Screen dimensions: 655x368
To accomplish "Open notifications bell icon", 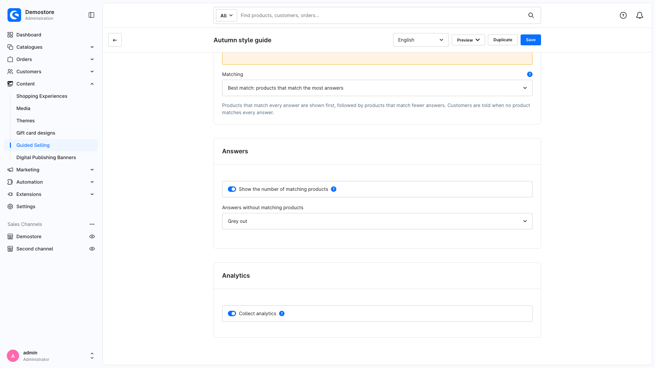I will click(x=640, y=15).
